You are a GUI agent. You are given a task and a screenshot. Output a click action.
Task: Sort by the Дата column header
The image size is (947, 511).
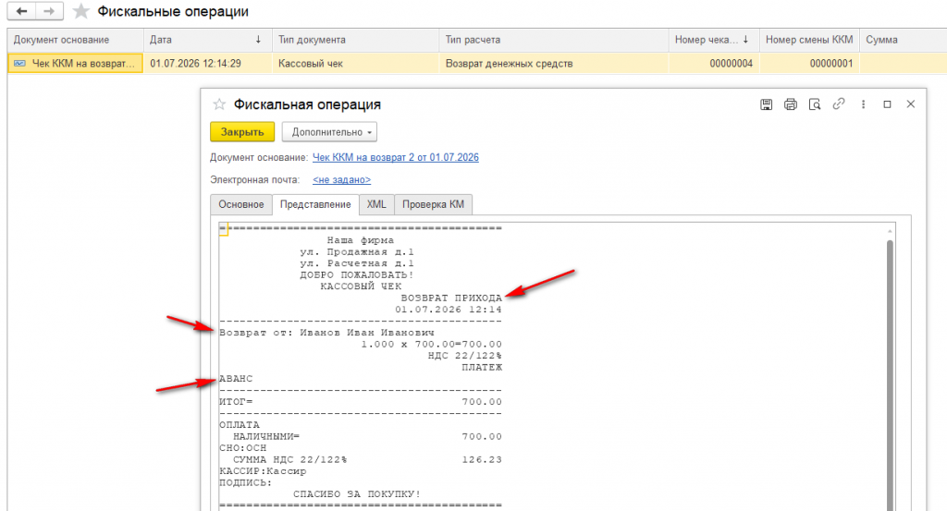coord(207,40)
